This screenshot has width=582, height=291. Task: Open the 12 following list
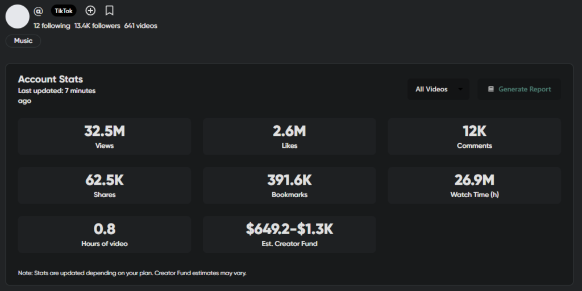coord(52,26)
